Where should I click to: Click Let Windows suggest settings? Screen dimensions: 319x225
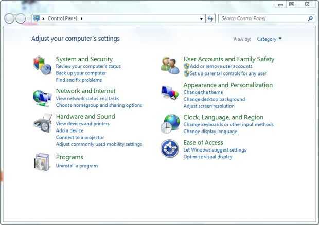[215, 150]
